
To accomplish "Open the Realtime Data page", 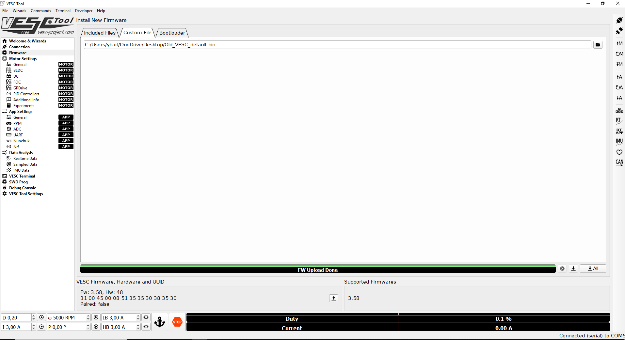I will coord(38,159).
